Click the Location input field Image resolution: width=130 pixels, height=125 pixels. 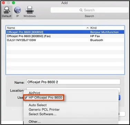point(73,89)
